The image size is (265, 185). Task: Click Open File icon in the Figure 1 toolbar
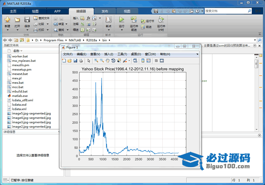tap(69, 61)
